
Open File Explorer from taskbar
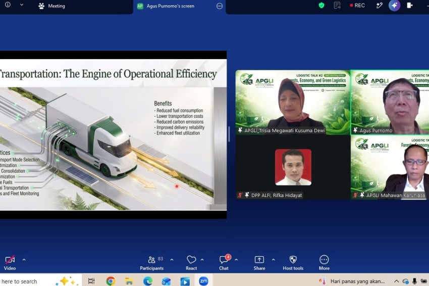[129, 281]
